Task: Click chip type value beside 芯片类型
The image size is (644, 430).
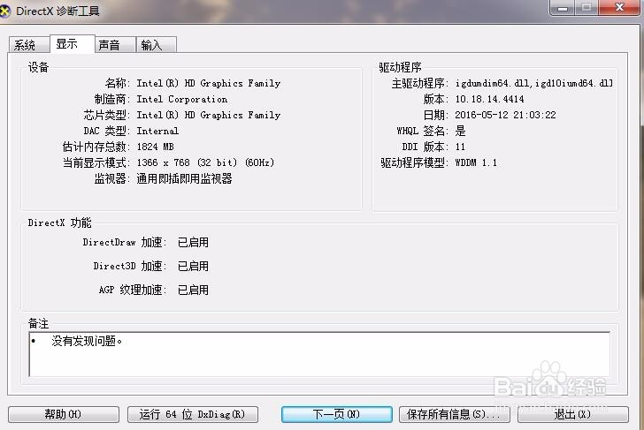Action: click(208, 115)
